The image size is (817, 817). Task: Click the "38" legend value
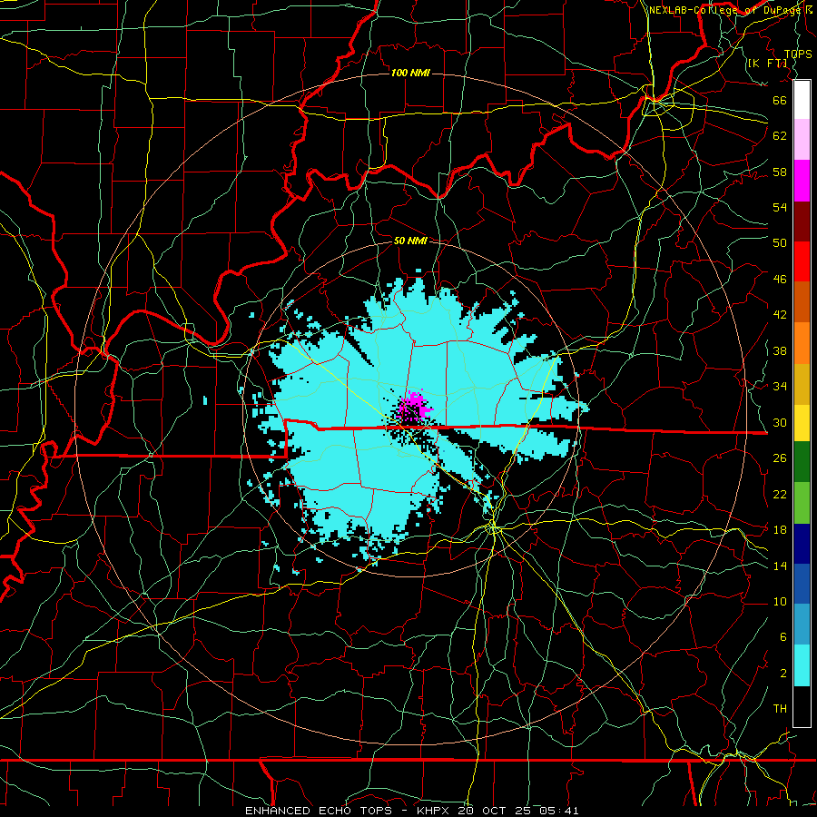(x=780, y=350)
